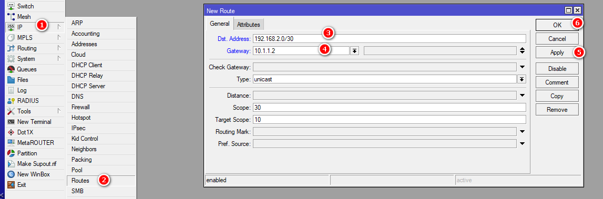Click the New Terminal icon
603x199 pixels.
11,122
